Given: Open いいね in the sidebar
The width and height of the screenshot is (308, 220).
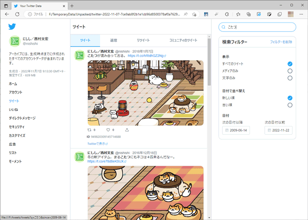Looking at the screenshot, I should tap(13, 109).
